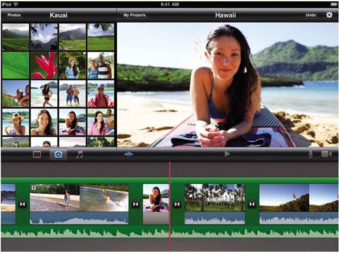
Task: Open project settings gear icon
Action: pyautogui.click(x=329, y=15)
